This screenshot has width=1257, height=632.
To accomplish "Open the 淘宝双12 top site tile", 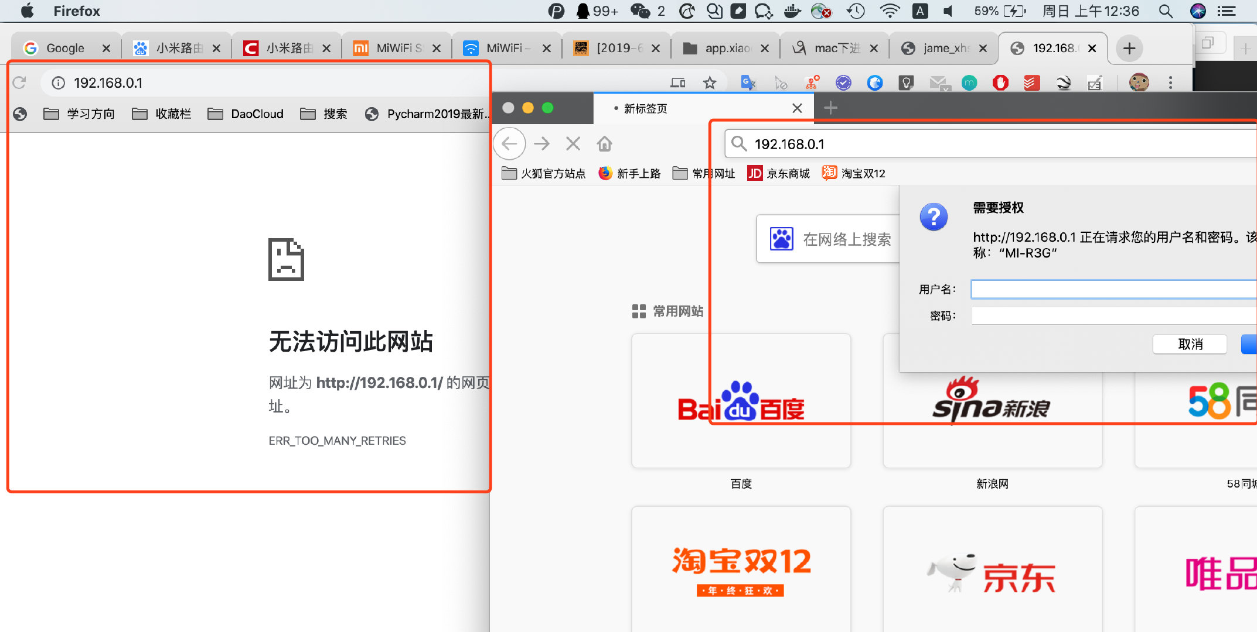I will (x=741, y=569).
